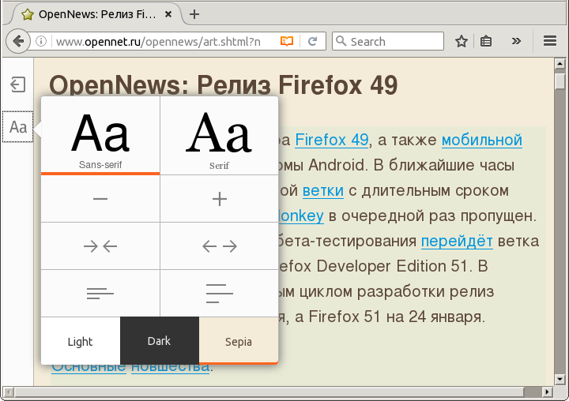Image resolution: width=569 pixels, height=401 pixels.
Task: Click the vertical scrollbar down arrow
Action: [560, 380]
